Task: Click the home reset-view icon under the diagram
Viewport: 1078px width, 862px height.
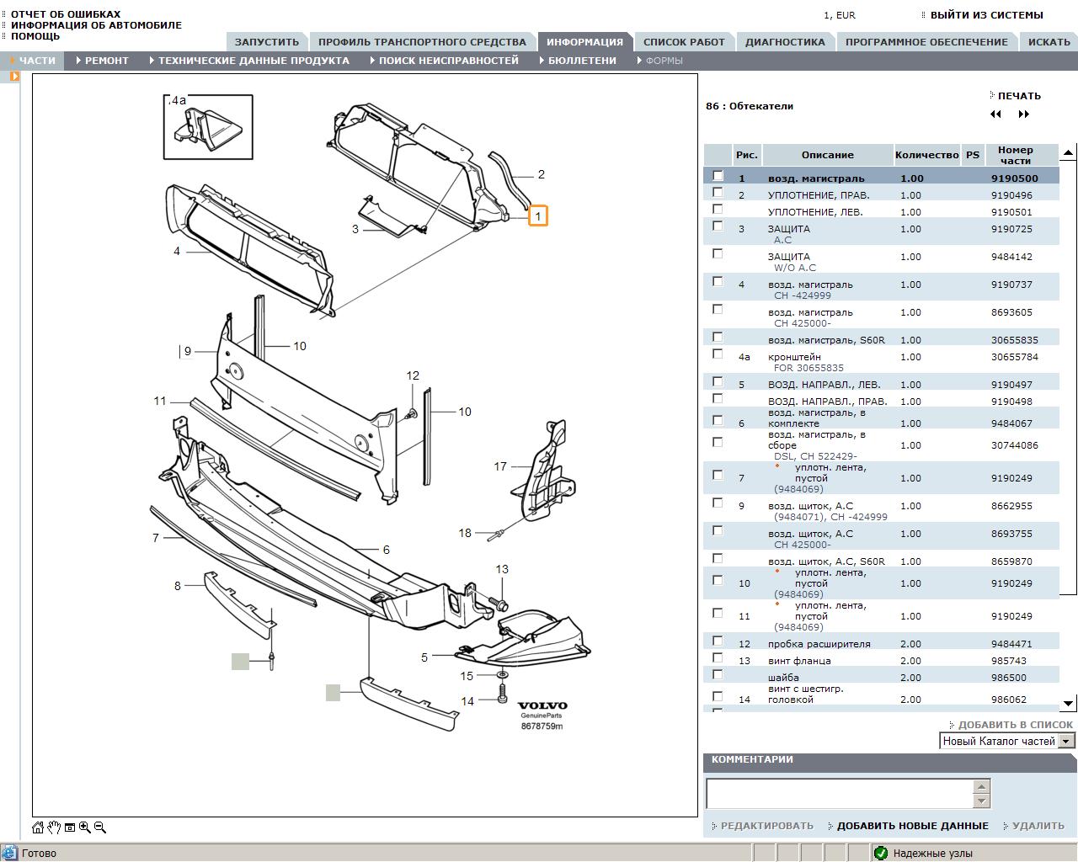Action: tap(39, 827)
